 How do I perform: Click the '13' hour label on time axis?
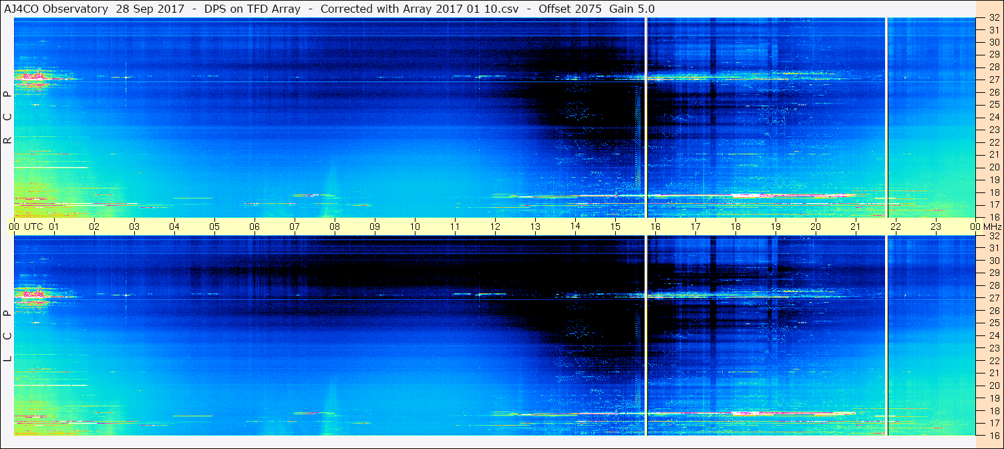[535, 227]
